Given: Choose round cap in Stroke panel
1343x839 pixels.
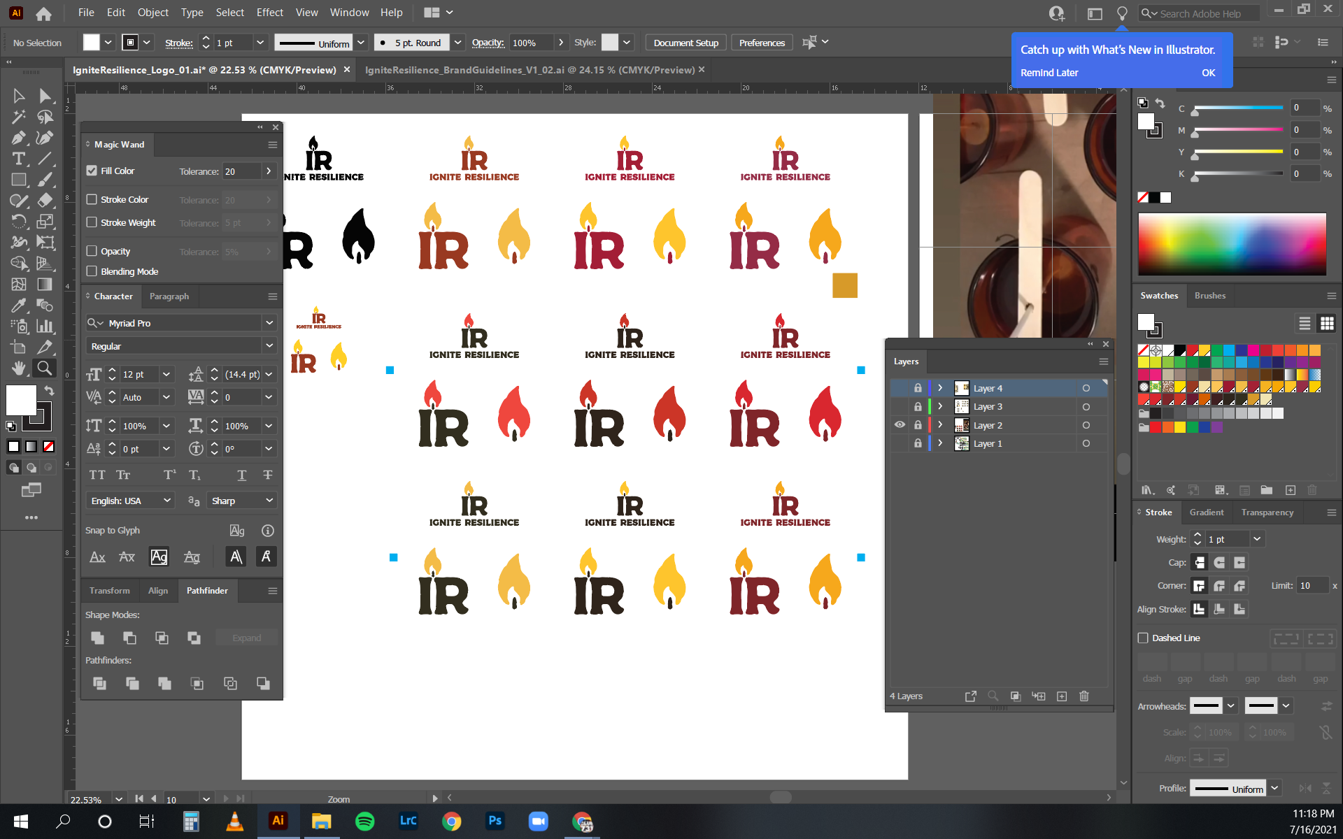Looking at the screenshot, I should click(x=1219, y=562).
